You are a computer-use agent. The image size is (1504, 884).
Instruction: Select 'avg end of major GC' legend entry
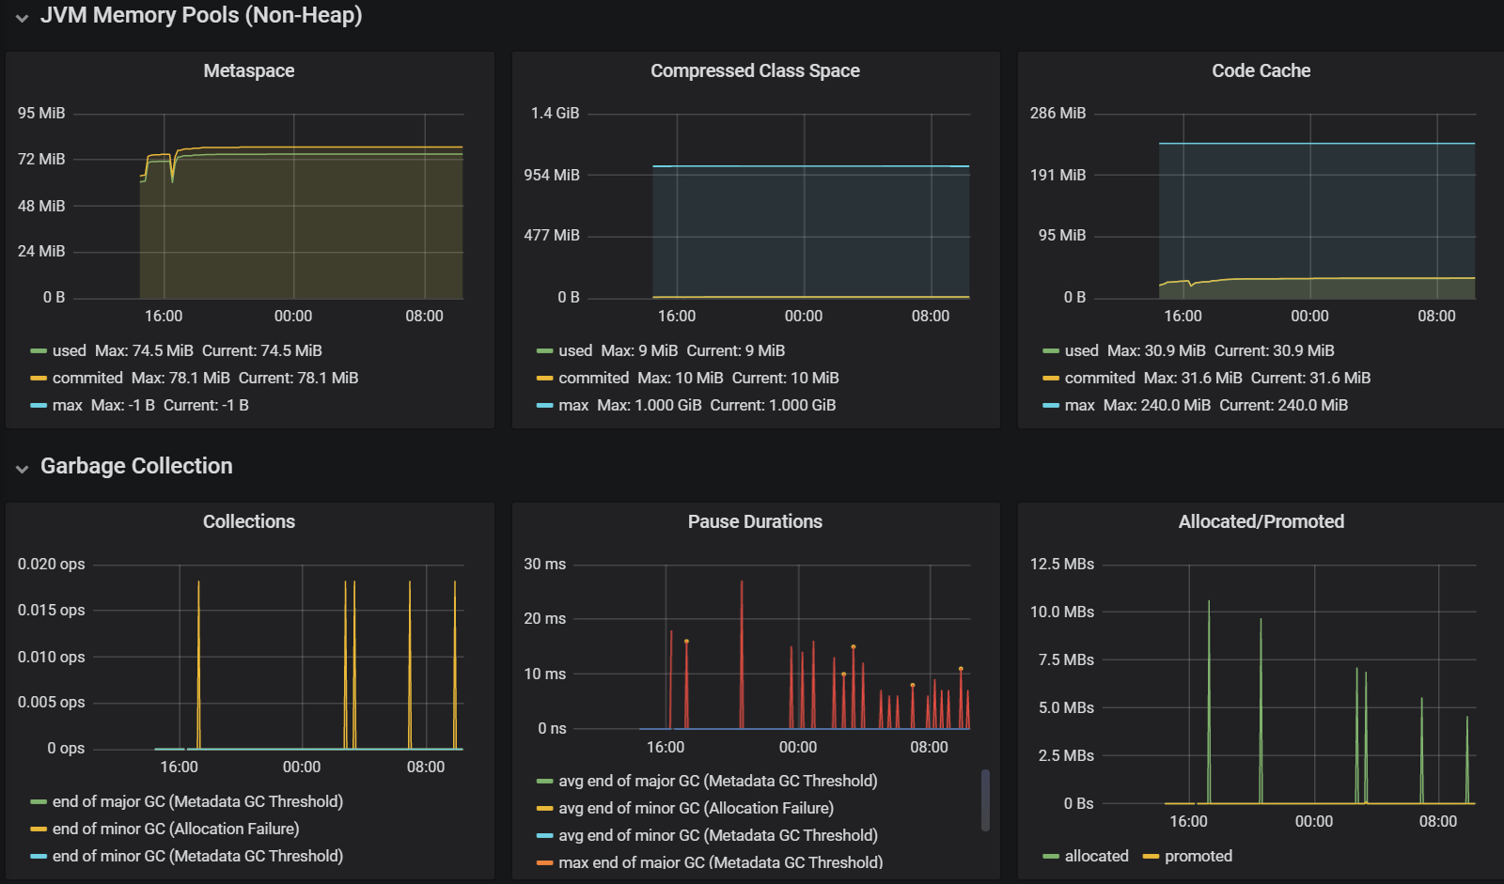[717, 781]
